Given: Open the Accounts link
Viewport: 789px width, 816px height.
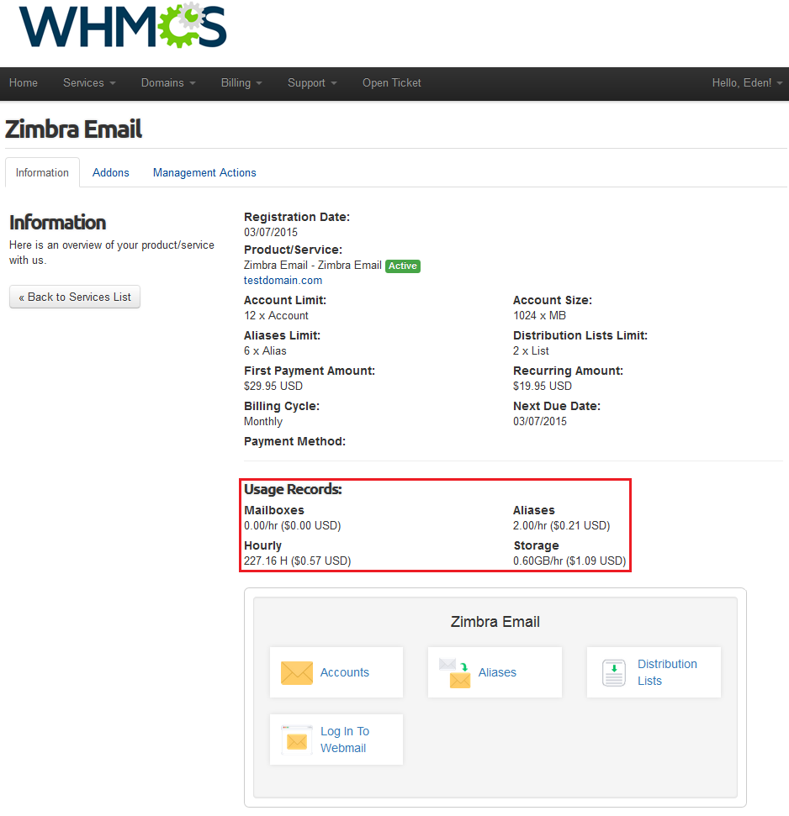Looking at the screenshot, I should pyautogui.click(x=344, y=672).
